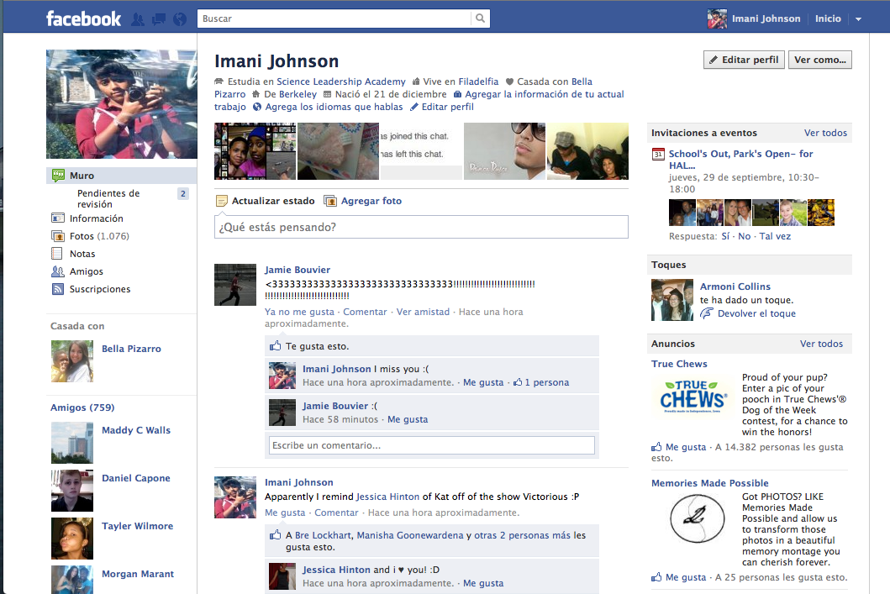Select Muro in left sidebar
This screenshot has height=594, width=890.
point(82,176)
